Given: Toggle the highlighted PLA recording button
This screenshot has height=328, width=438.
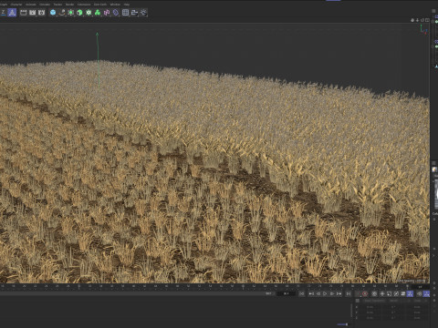Looking at the screenshot, I should pyautogui.click(x=410, y=293).
